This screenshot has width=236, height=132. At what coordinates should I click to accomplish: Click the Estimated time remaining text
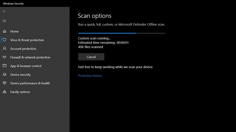[103, 43]
